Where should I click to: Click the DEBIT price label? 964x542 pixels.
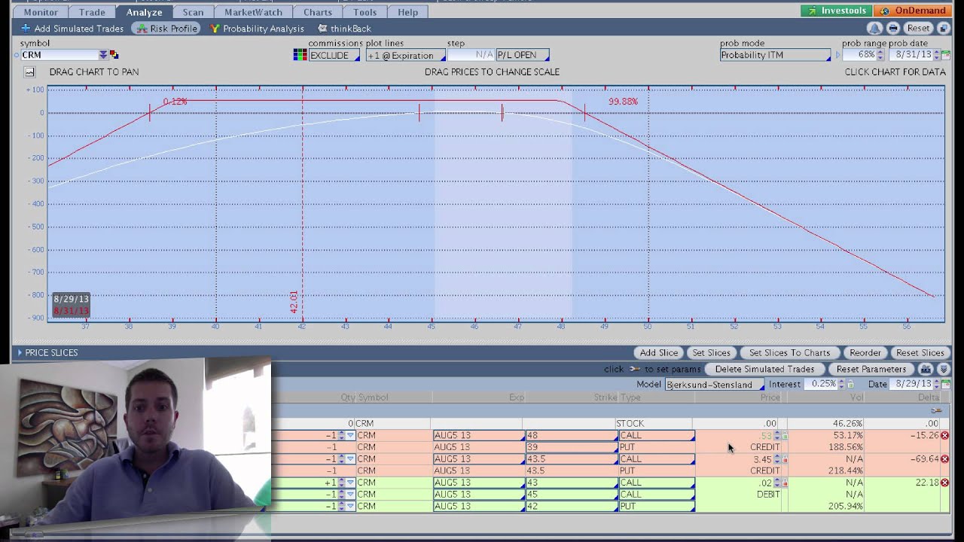(768, 495)
